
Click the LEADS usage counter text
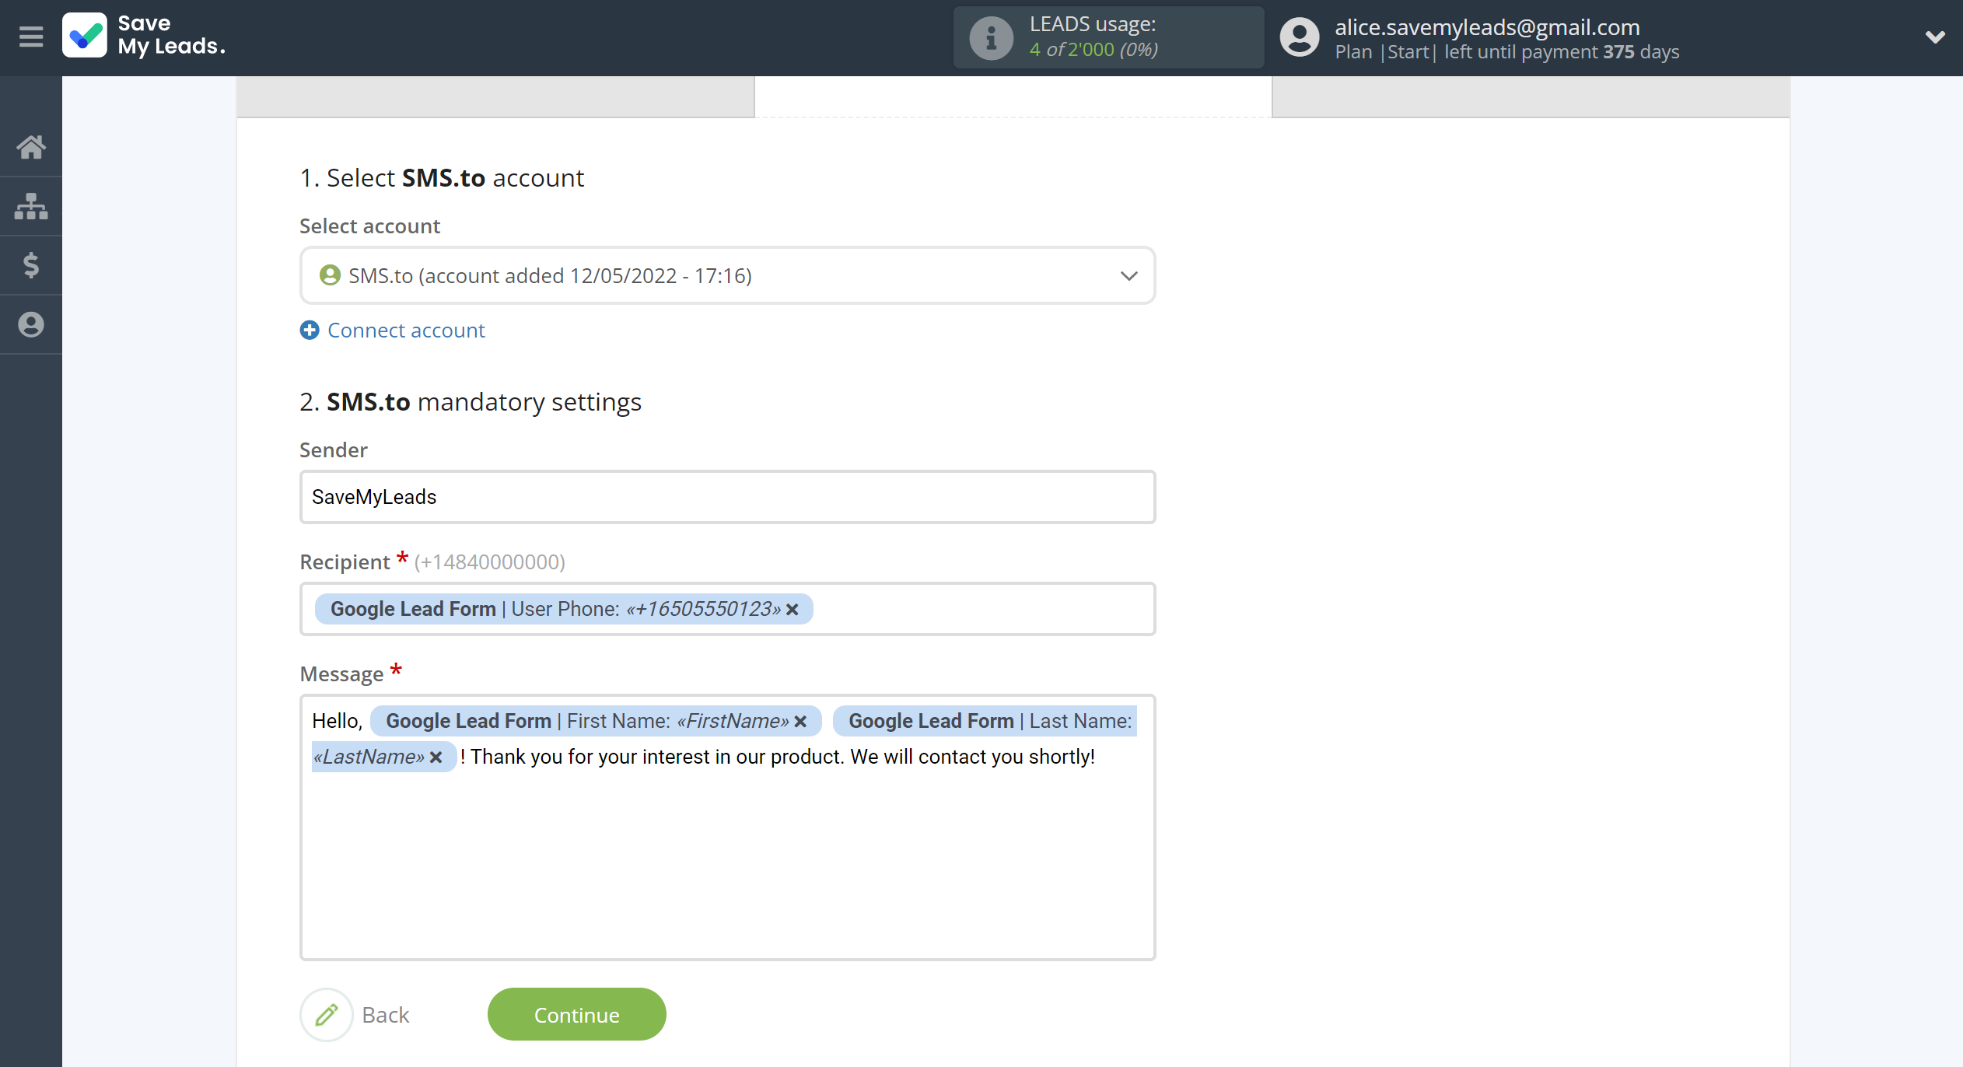pos(1093,49)
